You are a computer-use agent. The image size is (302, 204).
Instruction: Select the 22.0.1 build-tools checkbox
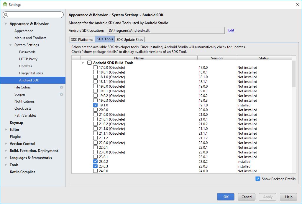pyautogui.click(x=95, y=147)
